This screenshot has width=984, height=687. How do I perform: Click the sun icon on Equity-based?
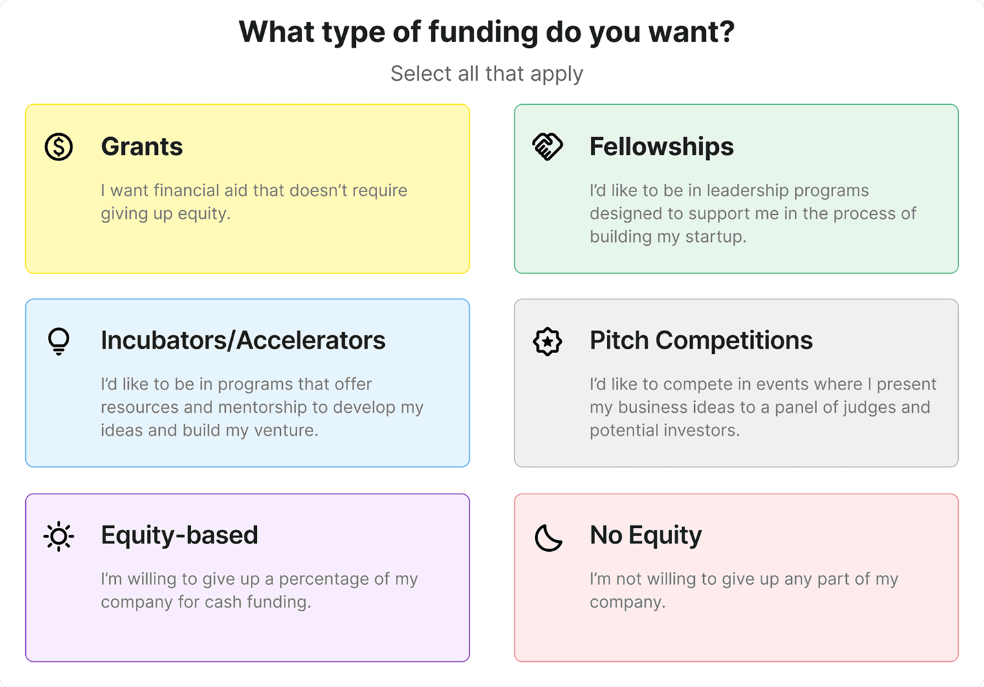coord(59,536)
